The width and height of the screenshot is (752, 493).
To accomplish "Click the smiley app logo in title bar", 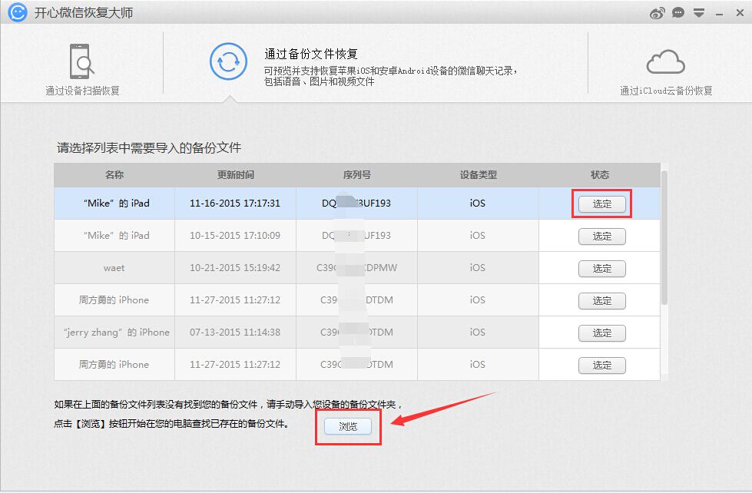I will coord(18,13).
